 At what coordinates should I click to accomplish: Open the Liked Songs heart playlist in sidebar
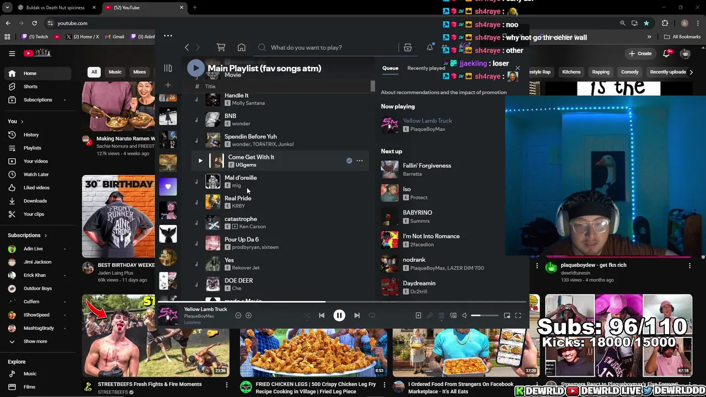[168, 186]
